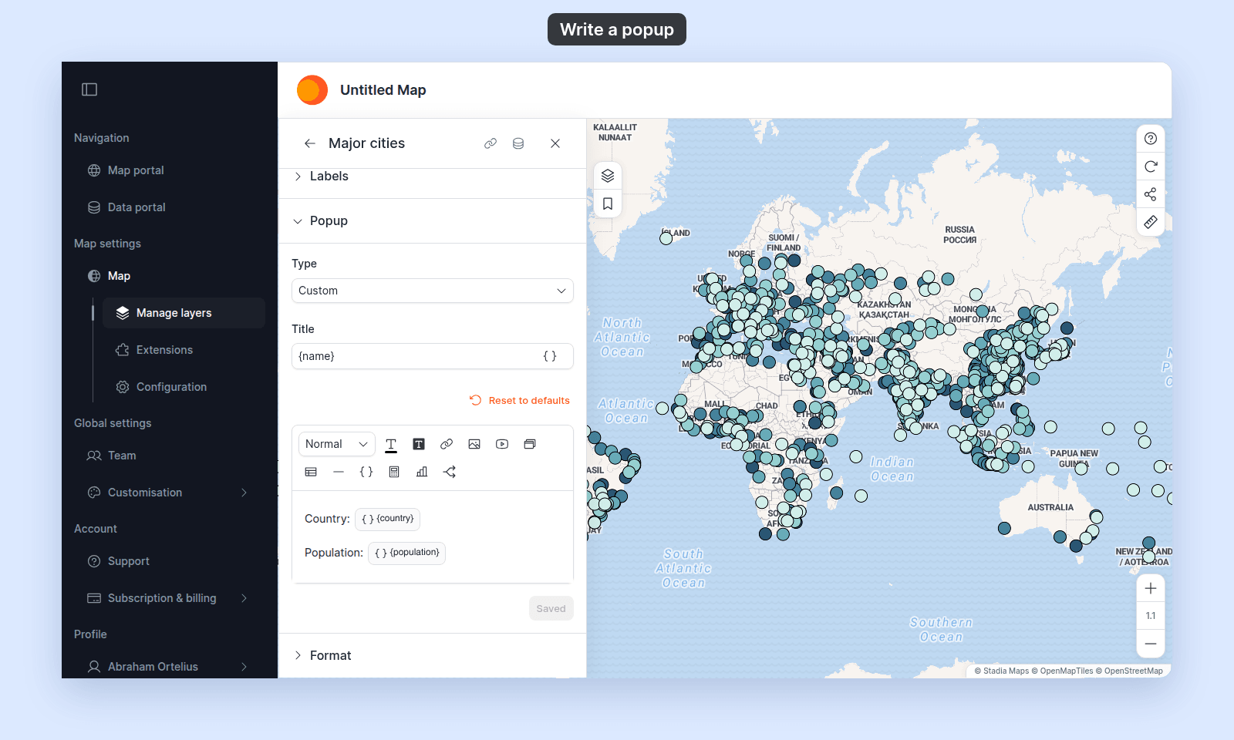This screenshot has height=740, width=1234.
Task: Insert conditional branch icon in editor
Action: click(450, 472)
